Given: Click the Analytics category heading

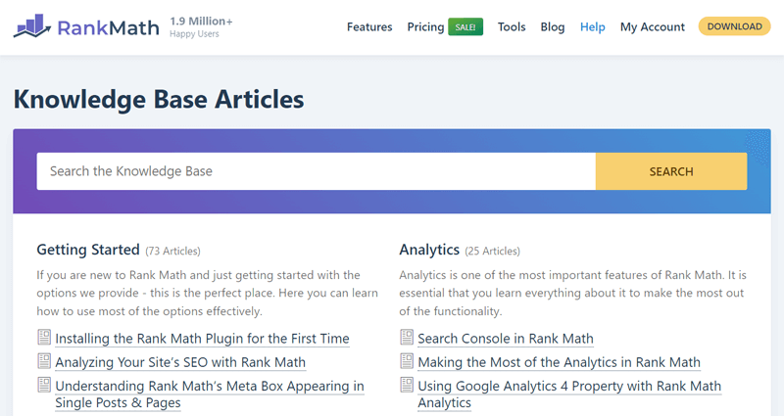Looking at the screenshot, I should click(x=429, y=250).
